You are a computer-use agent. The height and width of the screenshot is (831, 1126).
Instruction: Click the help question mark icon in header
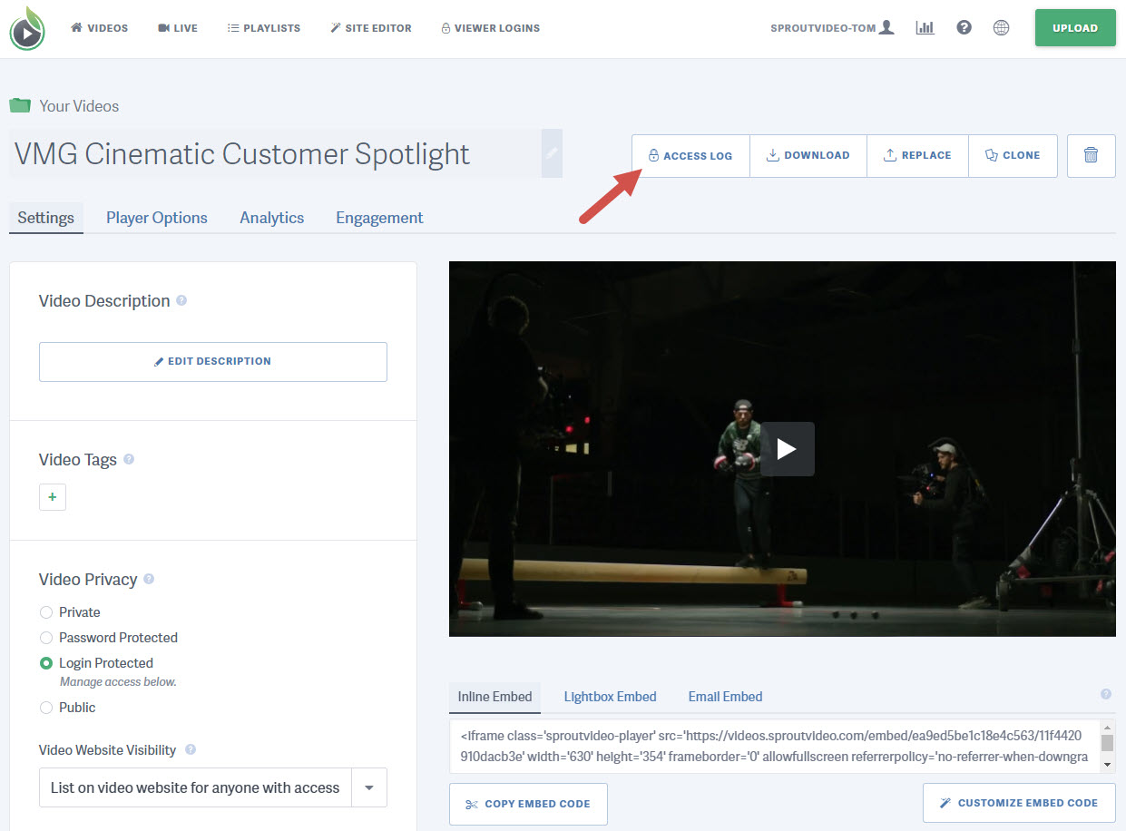click(964, 28)
